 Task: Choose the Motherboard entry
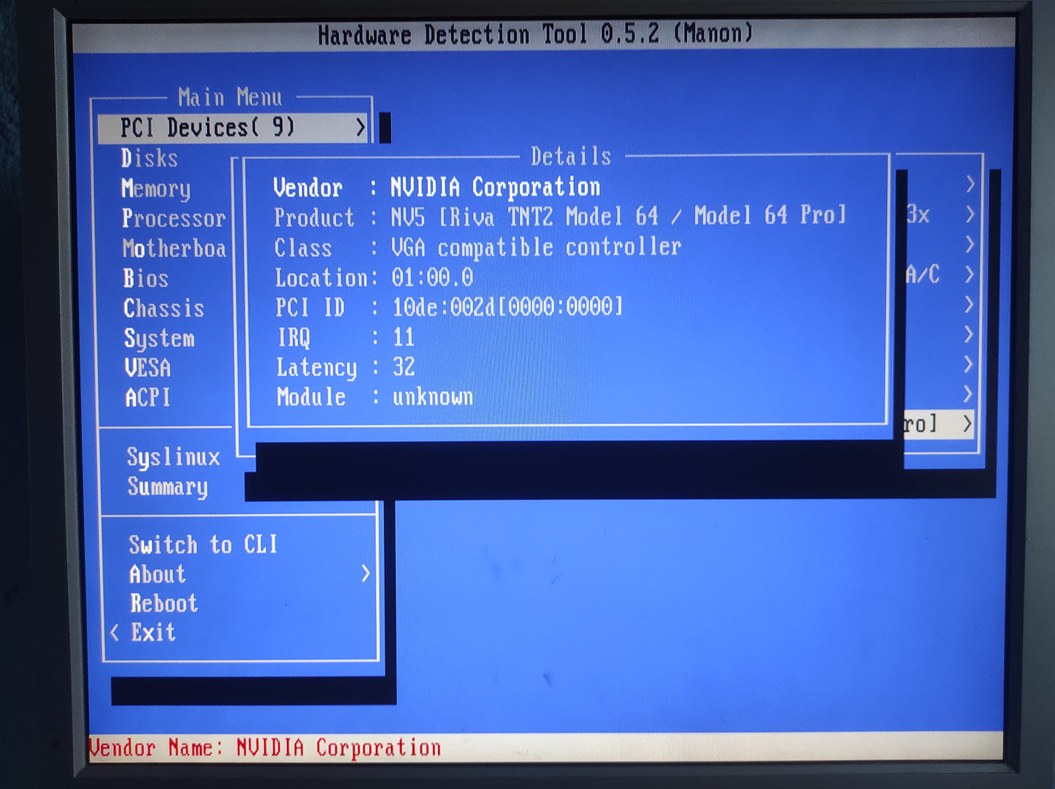pyautogui.click(x=174, y=249)
